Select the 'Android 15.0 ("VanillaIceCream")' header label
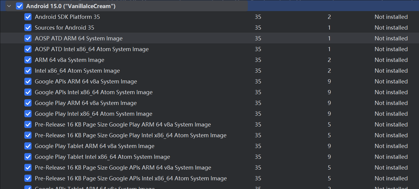The height and width of the screenshot is (189, 419). tap(71, 6)
